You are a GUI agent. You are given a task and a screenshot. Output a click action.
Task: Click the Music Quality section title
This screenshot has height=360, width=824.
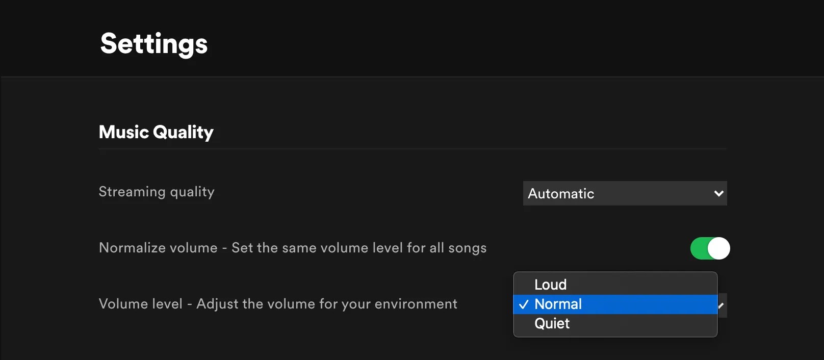pos(156,132)
